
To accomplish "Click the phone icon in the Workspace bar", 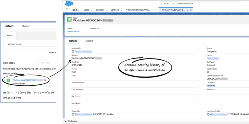I will pyautogui.click(x=66, y=121).
